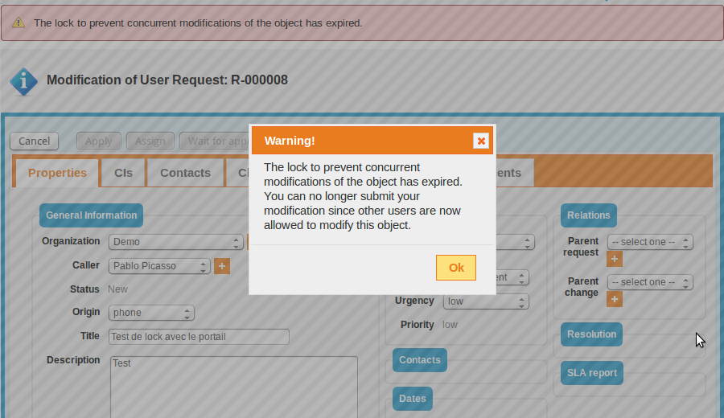Click the Dates section header

[413, 399]
